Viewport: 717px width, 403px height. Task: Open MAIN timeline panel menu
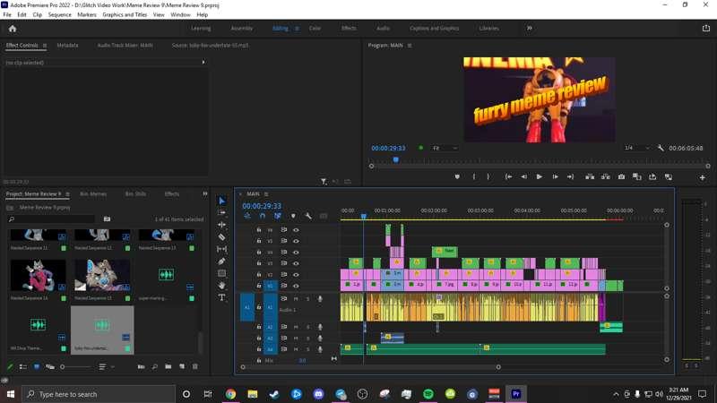pos(266,194)
